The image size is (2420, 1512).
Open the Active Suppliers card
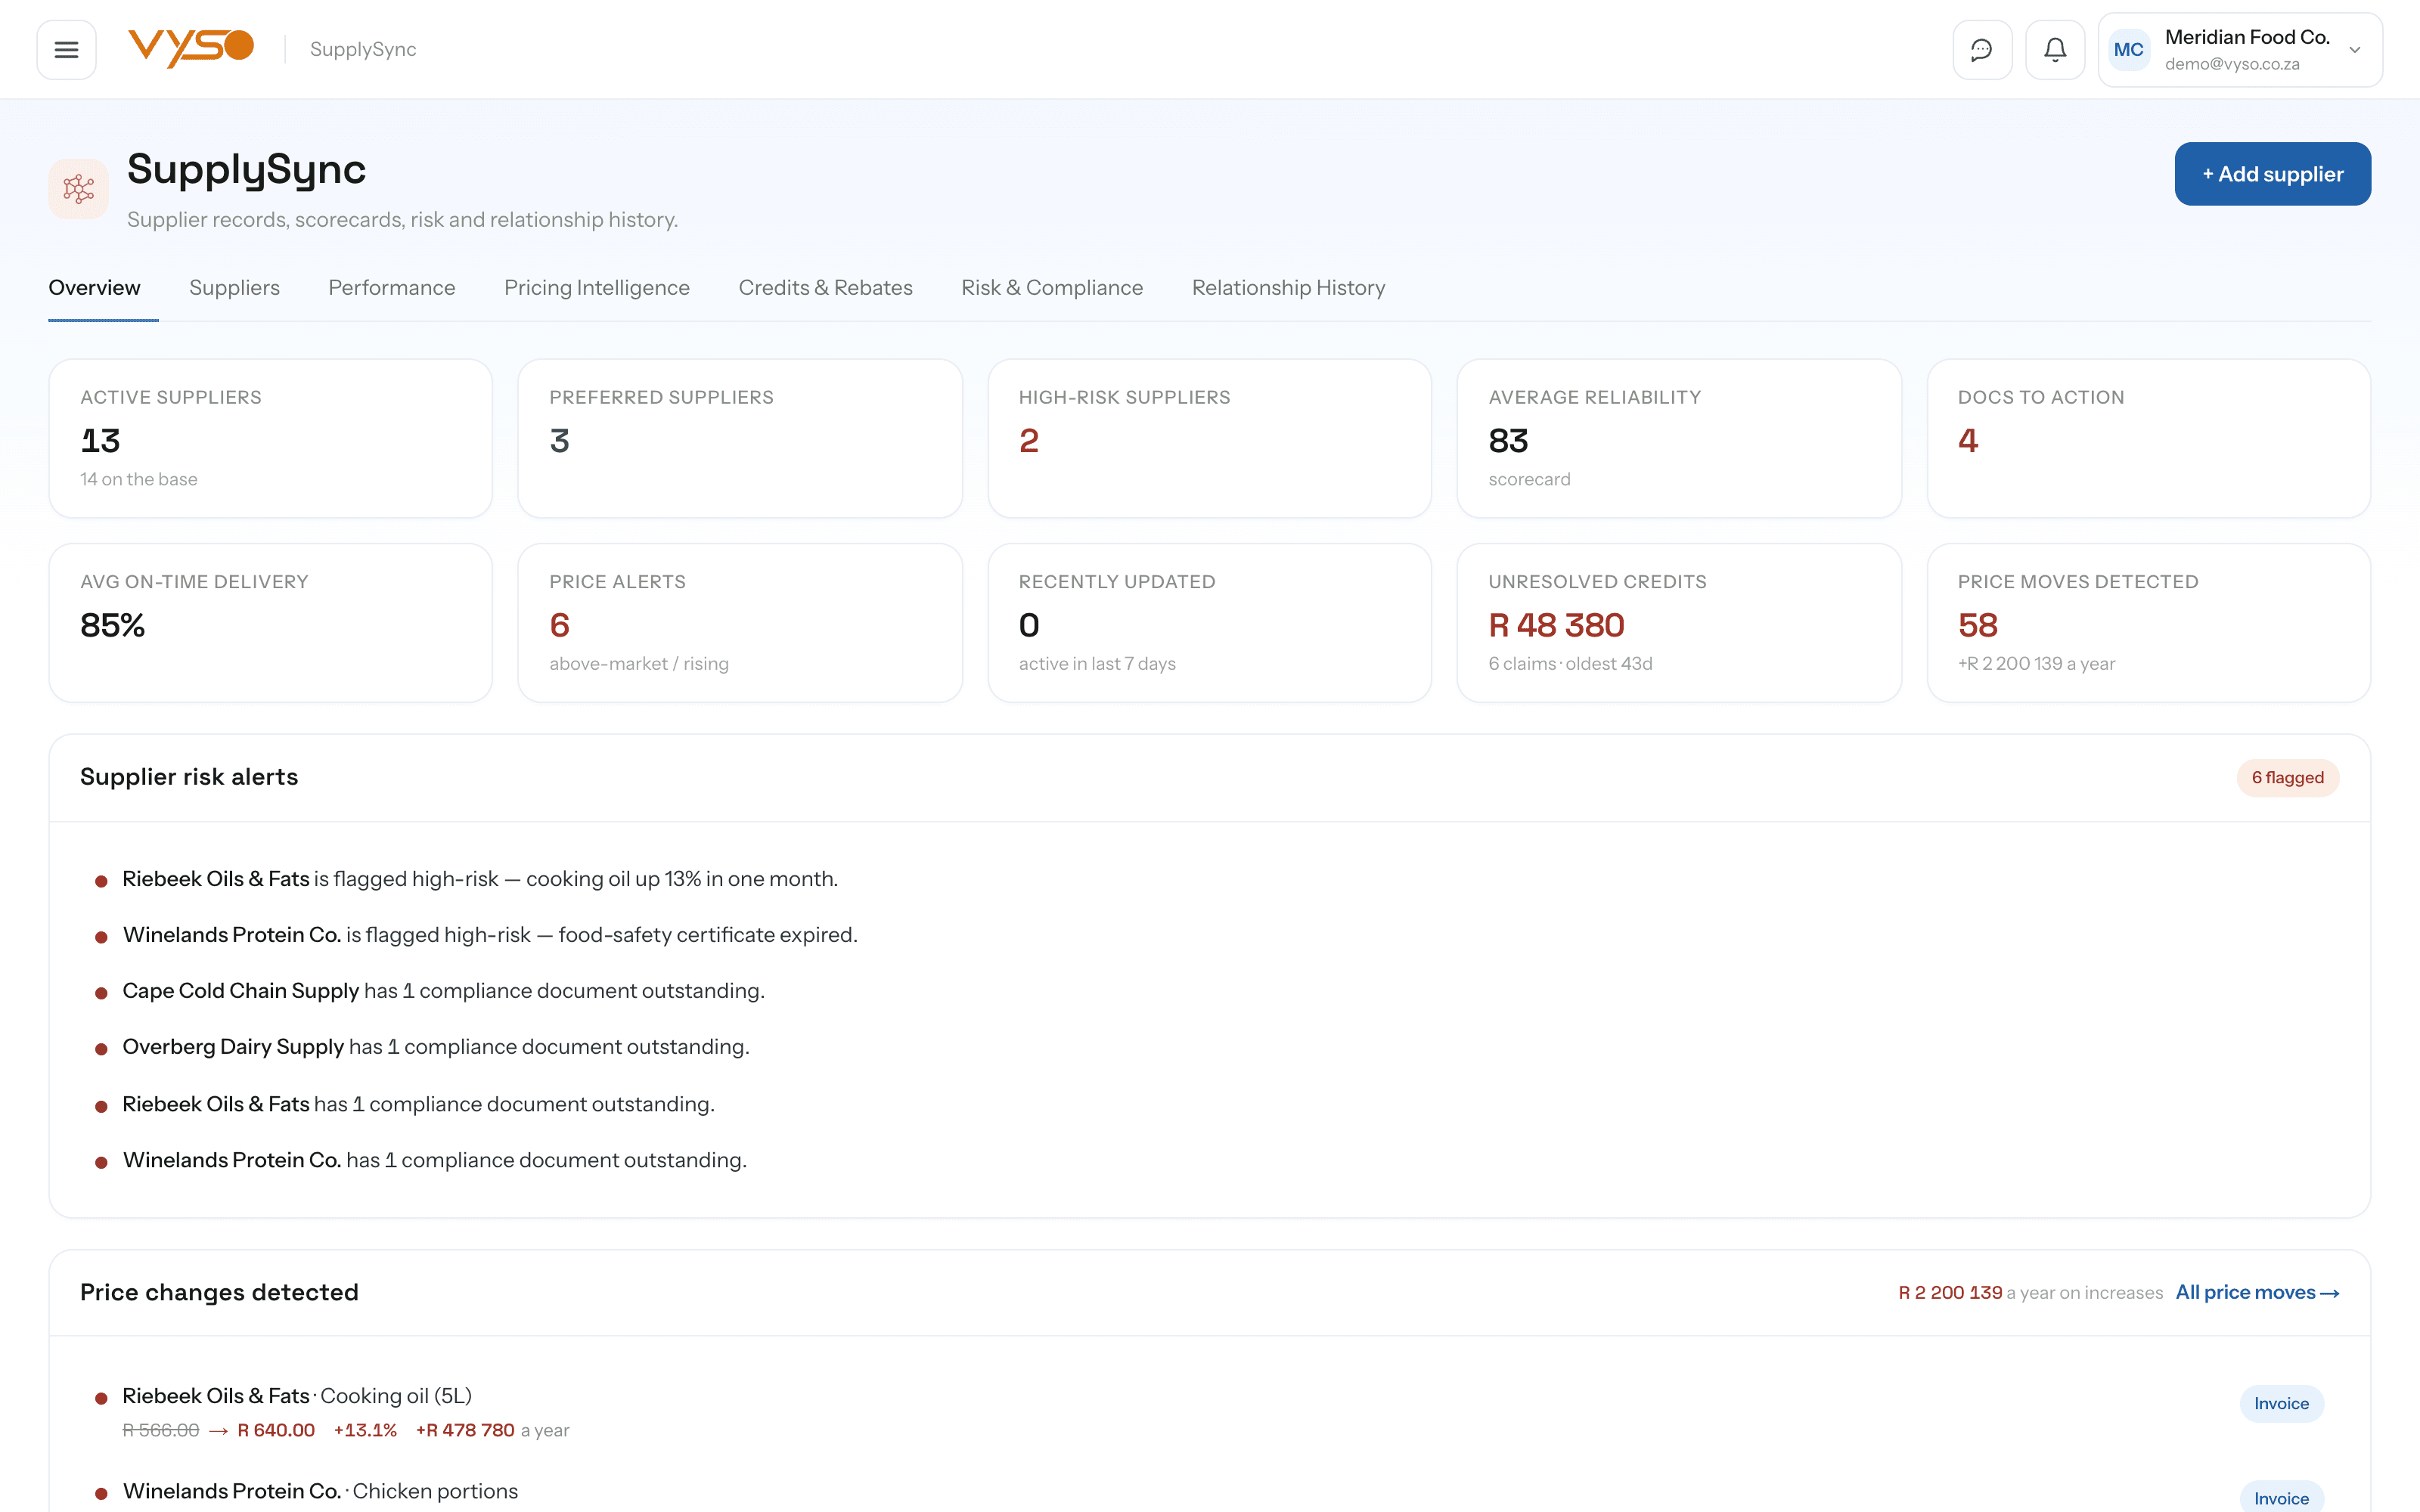(270, 438)
